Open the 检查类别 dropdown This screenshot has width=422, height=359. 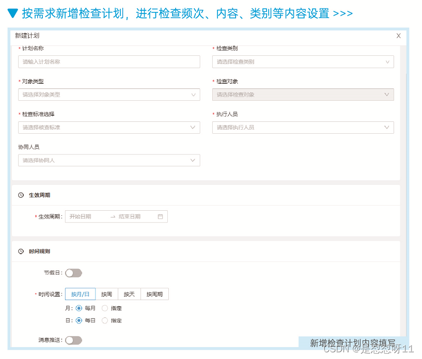point(303,61)
